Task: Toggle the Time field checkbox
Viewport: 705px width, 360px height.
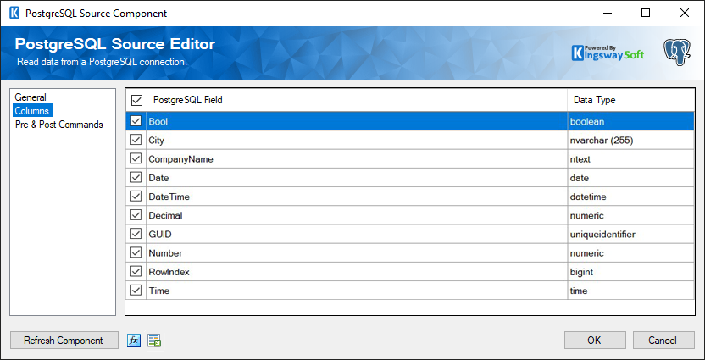Action: pyautogui.click(x=136, y=291)
